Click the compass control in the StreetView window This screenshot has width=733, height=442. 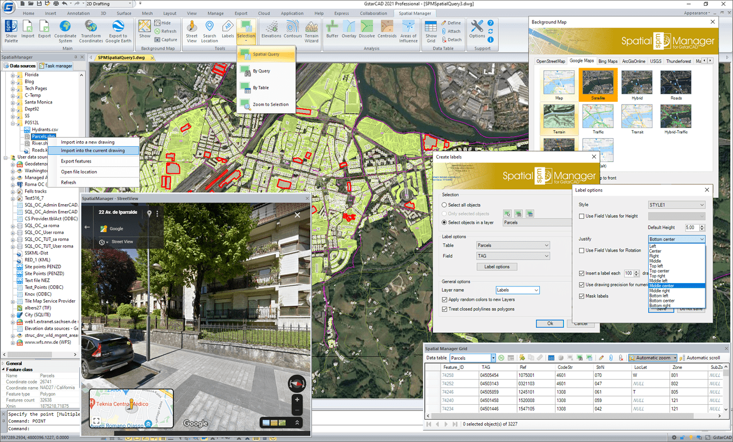[x=297, y=383]
